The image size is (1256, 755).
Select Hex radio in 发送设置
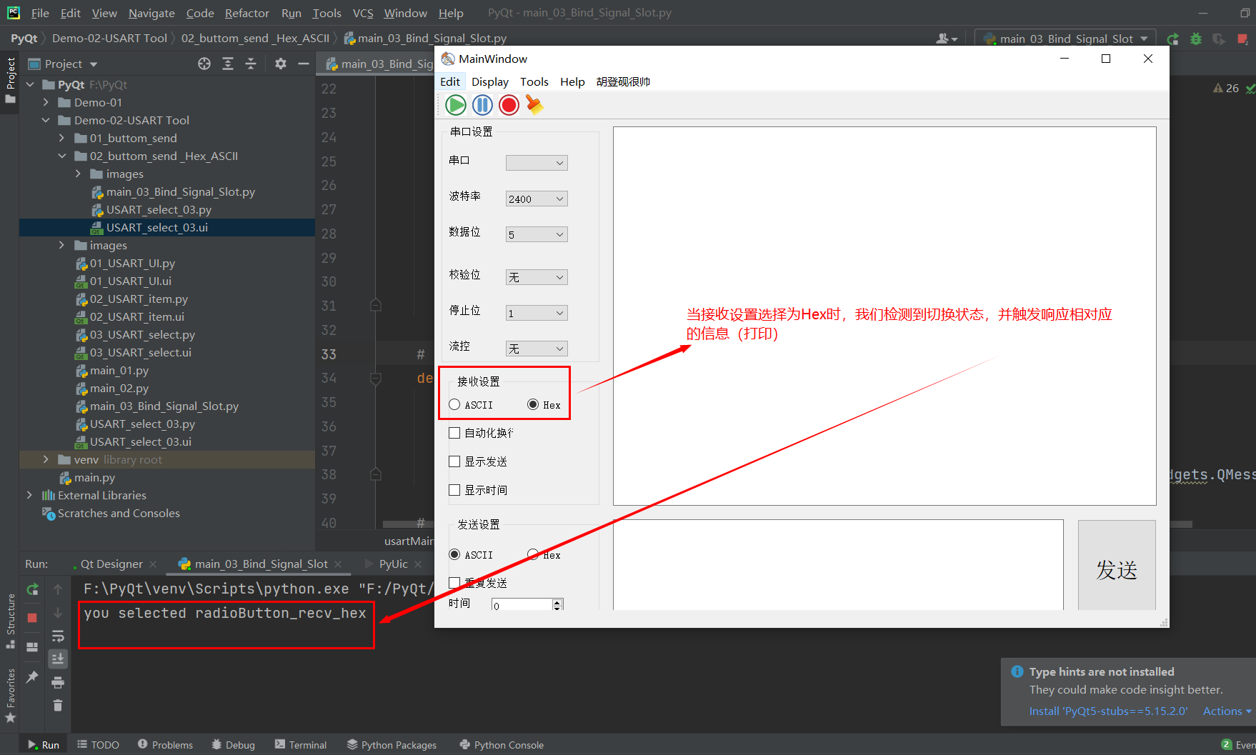pyautogui.click(x=544, y=555)
